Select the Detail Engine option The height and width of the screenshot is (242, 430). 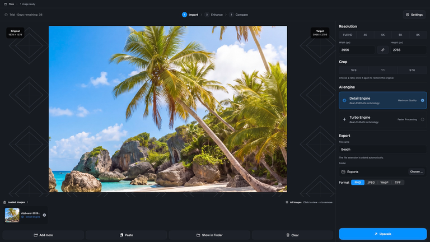point(383,100)
